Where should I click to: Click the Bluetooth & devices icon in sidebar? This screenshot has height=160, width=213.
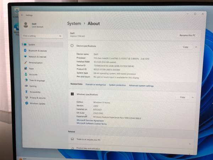pyautogui.click(x=25, y=51)
